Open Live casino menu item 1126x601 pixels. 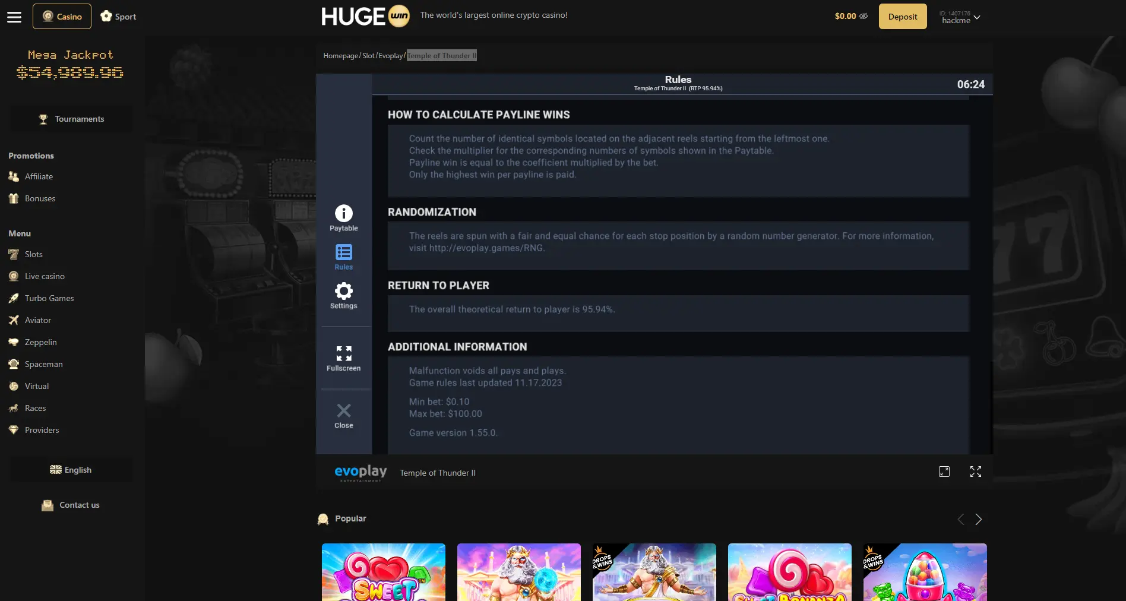45,276
